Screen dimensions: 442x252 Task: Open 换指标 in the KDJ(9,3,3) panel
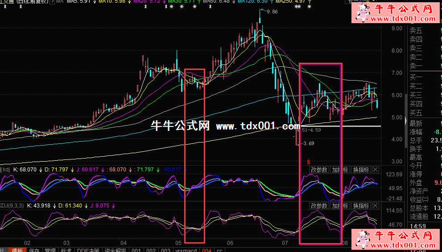(361, 206)
